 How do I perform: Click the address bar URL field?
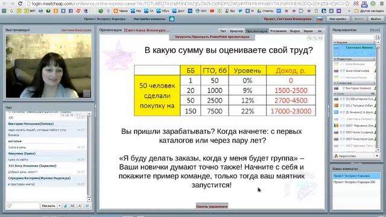(x=185, y=4)
